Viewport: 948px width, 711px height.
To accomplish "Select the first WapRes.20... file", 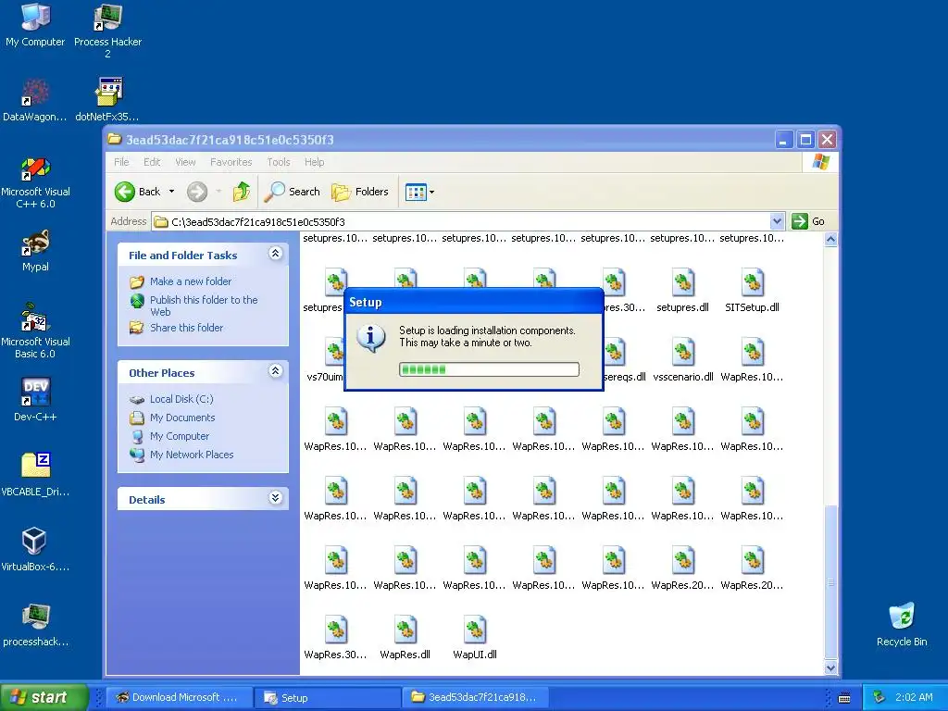I will 682,568.
